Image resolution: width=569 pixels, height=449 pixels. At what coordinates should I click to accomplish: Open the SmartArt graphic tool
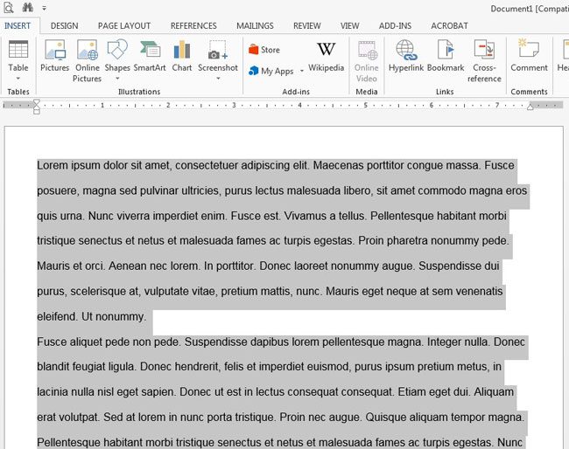click(x=150, y=56)
